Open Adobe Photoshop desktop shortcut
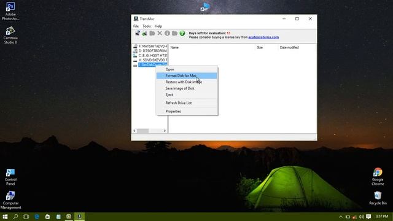This screenshot has height=221, width=393. tap(10, 11)
